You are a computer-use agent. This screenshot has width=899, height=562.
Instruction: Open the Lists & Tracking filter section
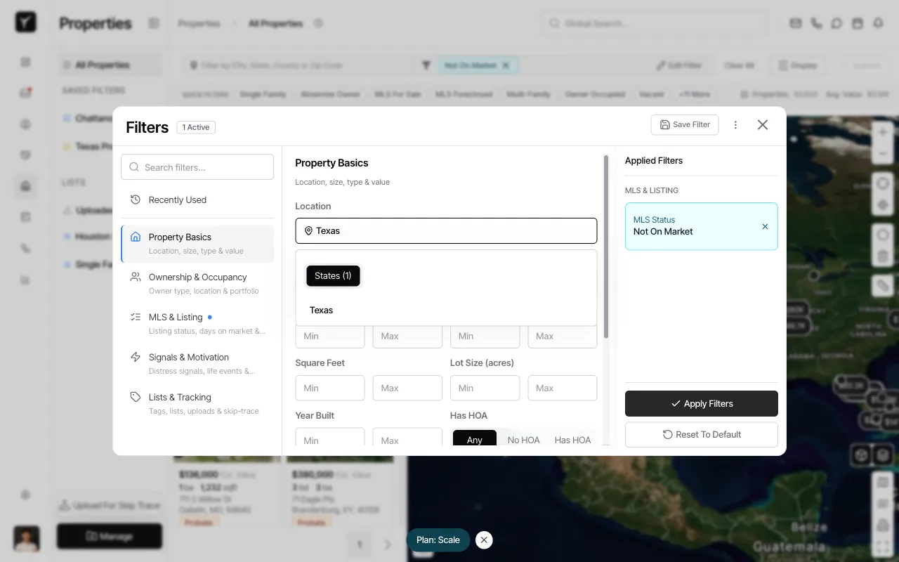tap(197, 403)
